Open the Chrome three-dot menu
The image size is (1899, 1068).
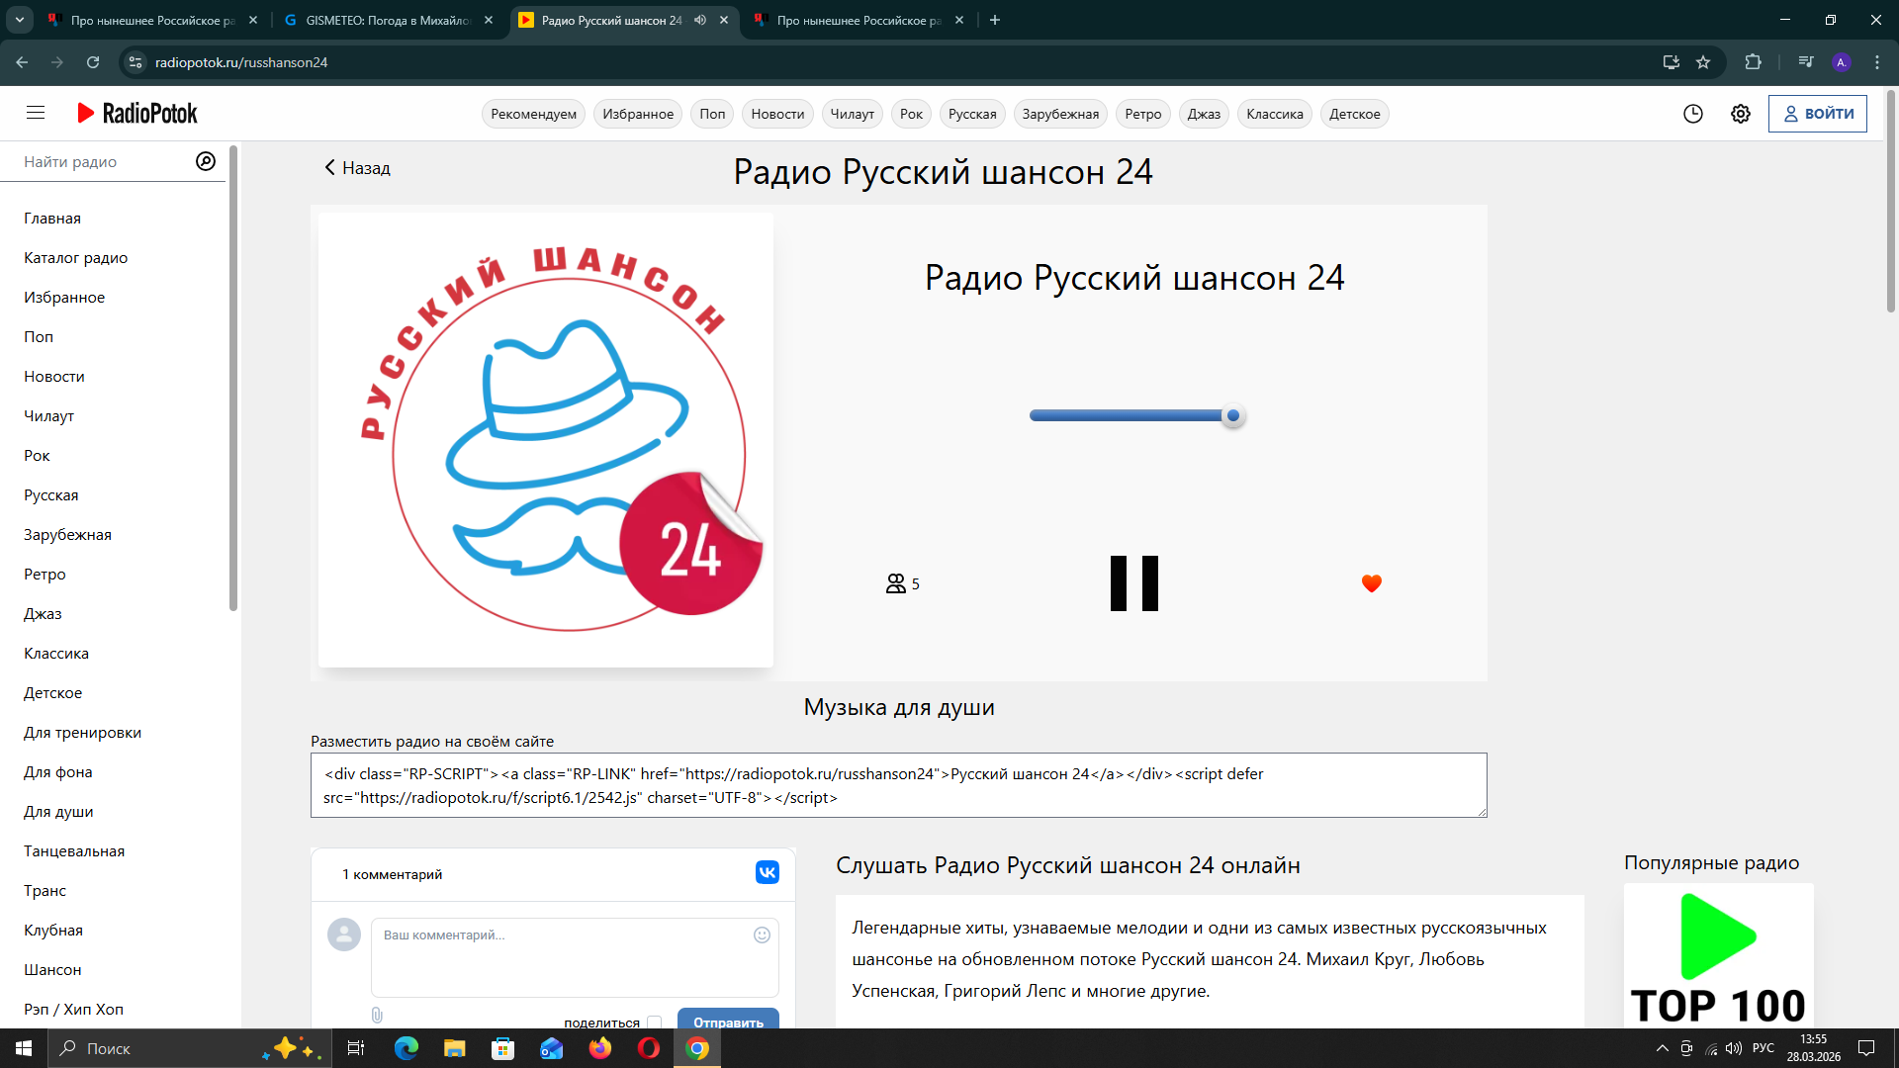click(x=1877, y=62)
